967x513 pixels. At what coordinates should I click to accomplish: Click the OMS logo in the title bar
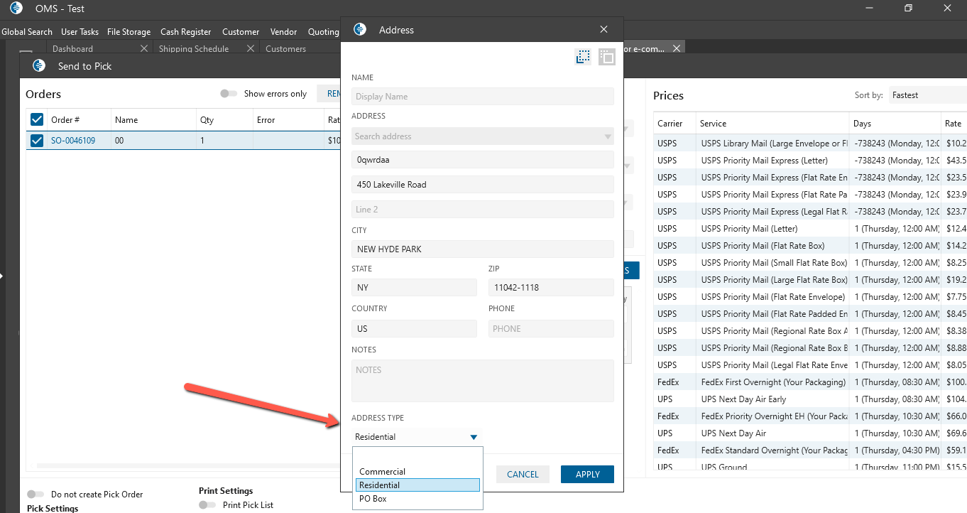(16, 9)
